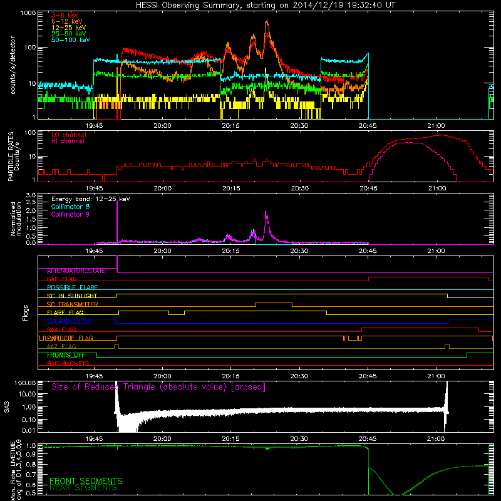Select the 'HI channel' legend label

pos(68,141)
